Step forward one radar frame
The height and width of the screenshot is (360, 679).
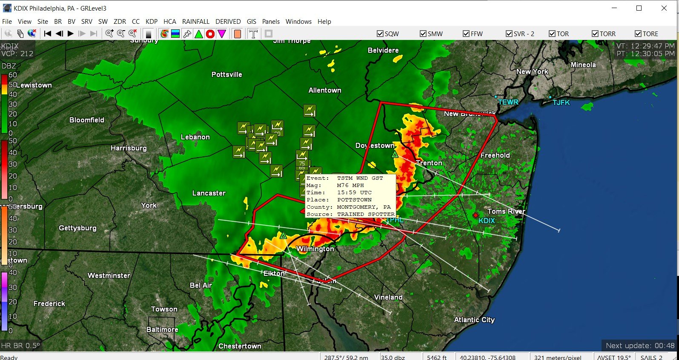click(x=82, y=34)
